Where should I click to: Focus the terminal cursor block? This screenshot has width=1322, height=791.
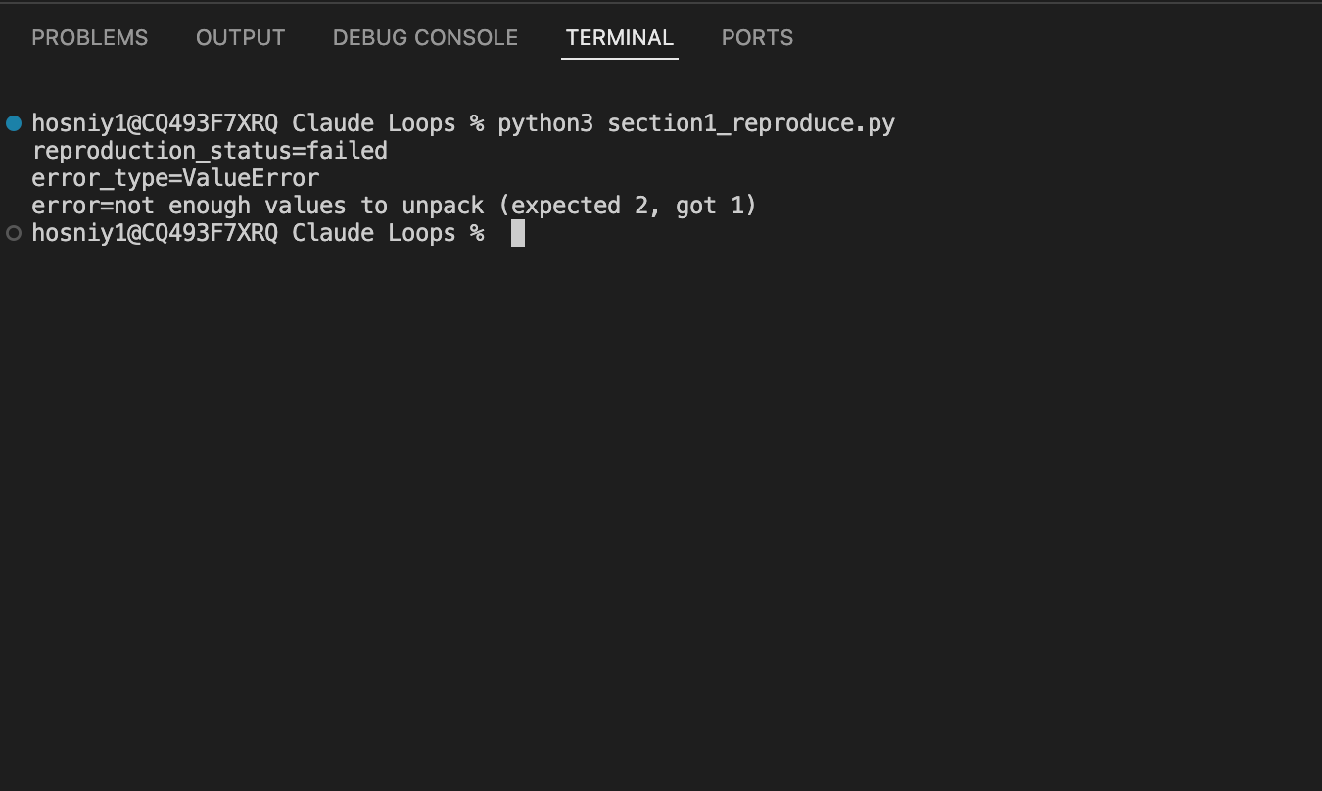point(518,233)
